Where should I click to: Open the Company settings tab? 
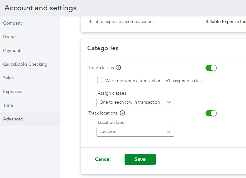click(13, 23)
